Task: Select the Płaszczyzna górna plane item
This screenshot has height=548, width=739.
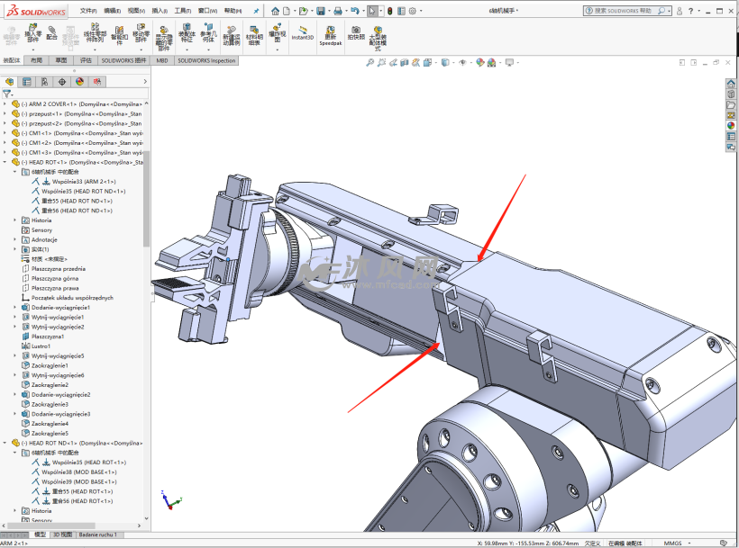Action: (x=54, y=278)
